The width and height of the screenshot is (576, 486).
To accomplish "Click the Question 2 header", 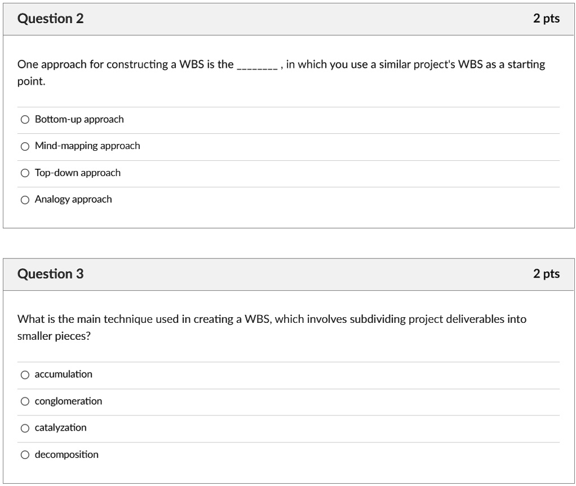I will click(x=53, y=17).
